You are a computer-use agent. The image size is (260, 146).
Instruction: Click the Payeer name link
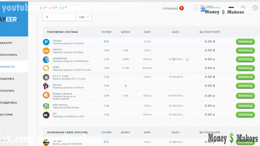click(x=57, y=41)
